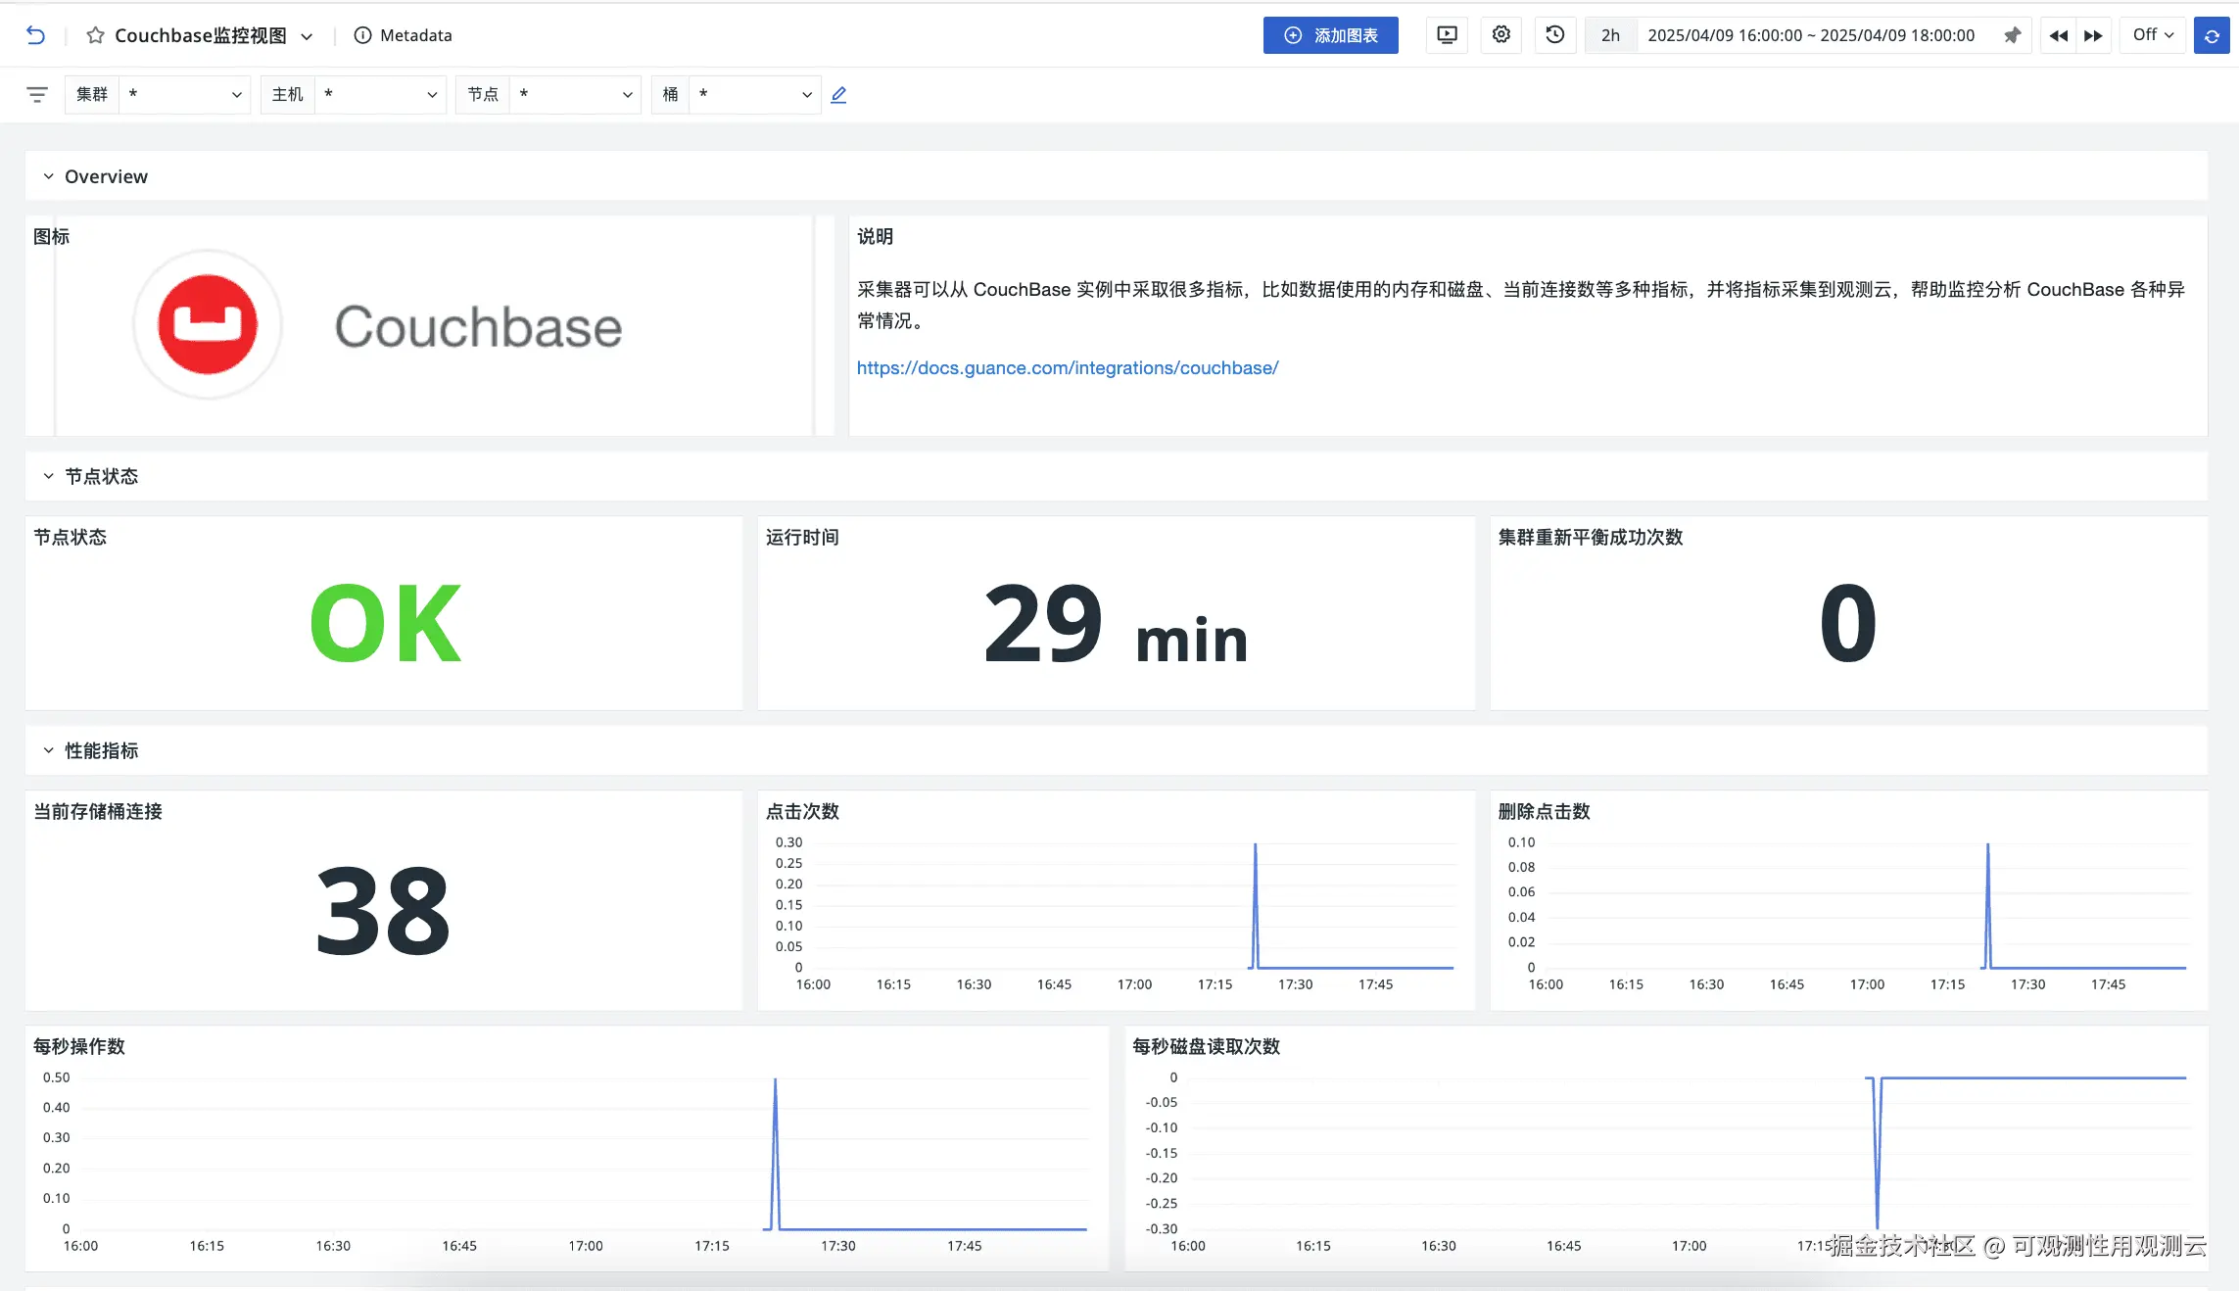This screenshot has width=2239, height=1291.
Task: Click the 每秒操作数 chart title
Action: [79, 1046]
